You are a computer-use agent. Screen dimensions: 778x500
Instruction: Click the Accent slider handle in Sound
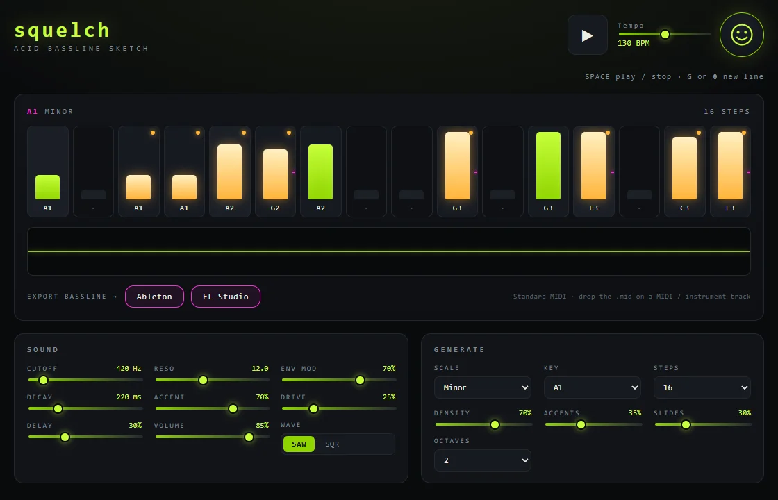(x=233, y=409)
